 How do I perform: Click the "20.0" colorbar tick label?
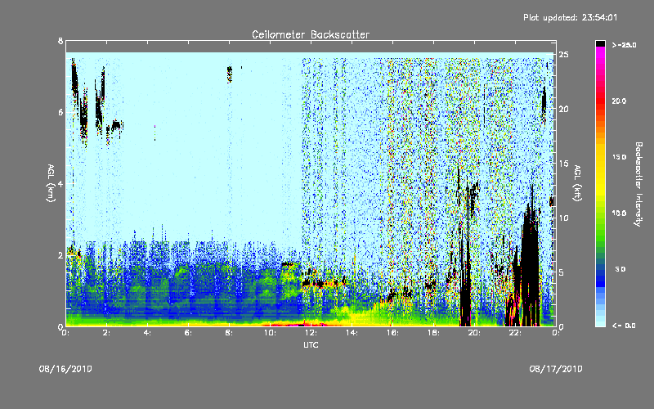pyautogui.click(x=619, y=101)
